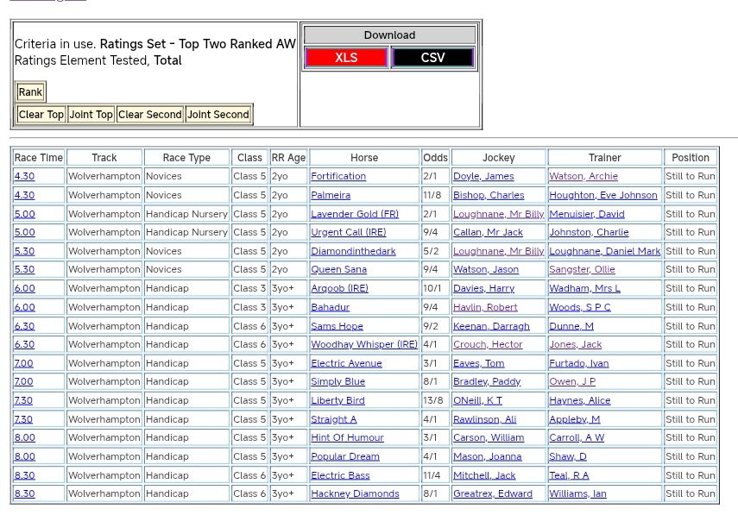The height and width of the screenshot is (515, 738).
Task: Open horse Fortification's profile link
Action: (338, 176)
